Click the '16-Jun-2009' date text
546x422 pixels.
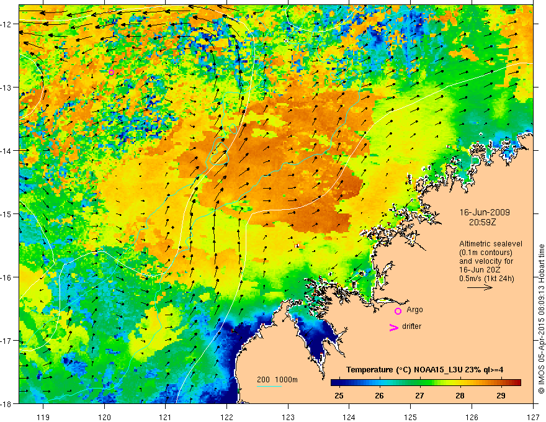tap(485, 212)
